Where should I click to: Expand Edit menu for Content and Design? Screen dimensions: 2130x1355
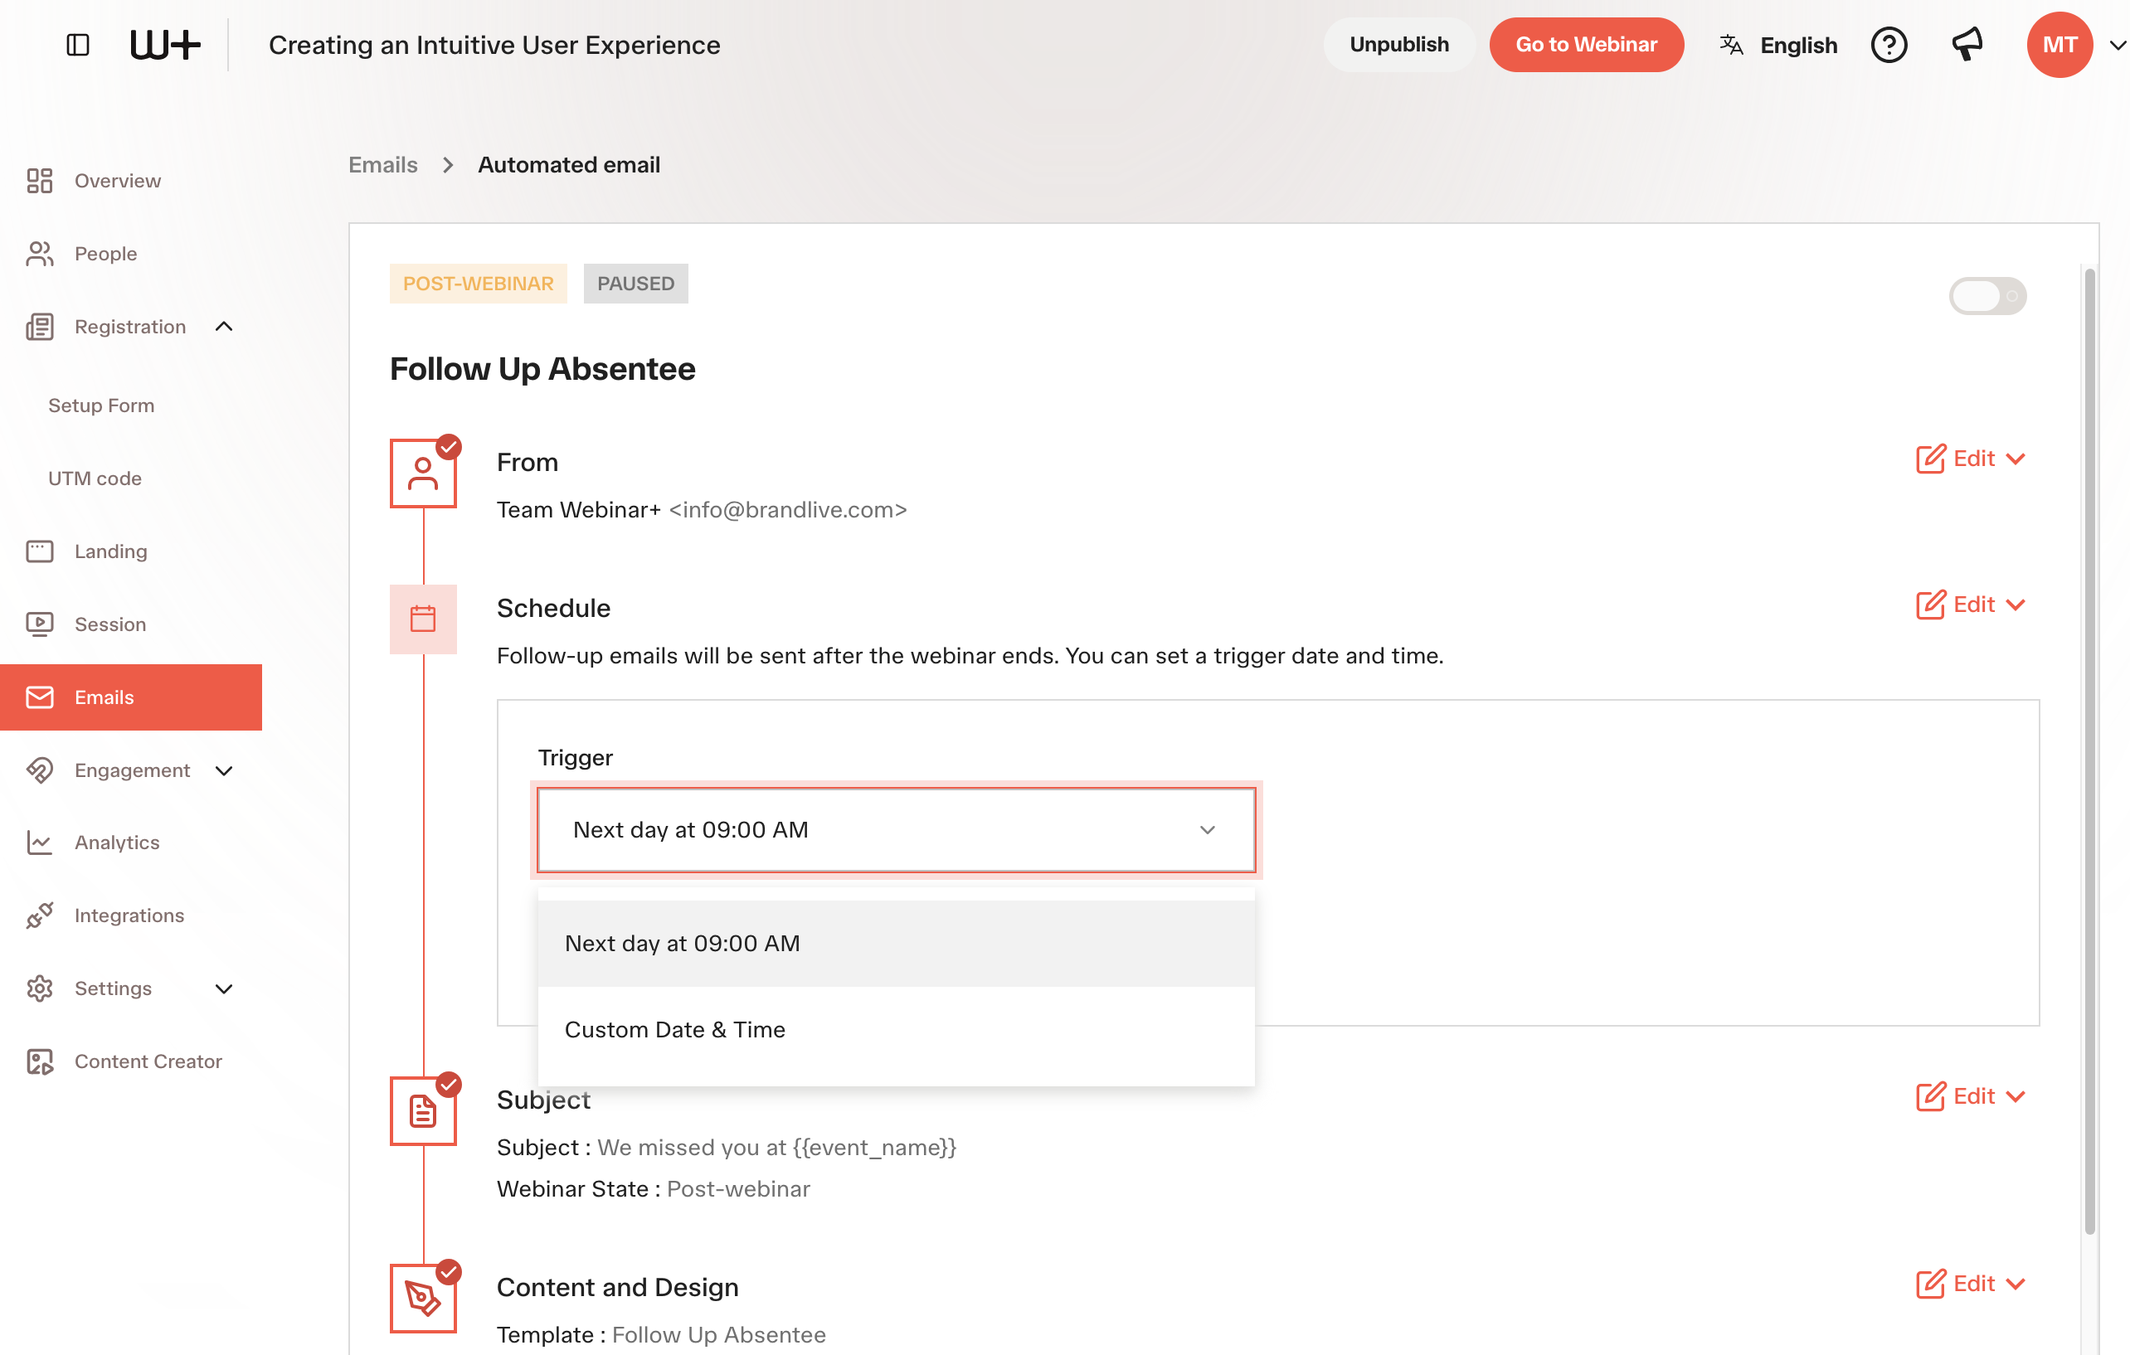click(1970, 1285)
